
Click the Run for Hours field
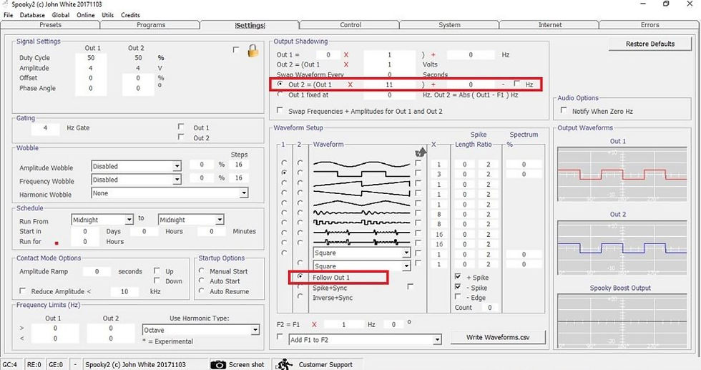coord(85,241)
